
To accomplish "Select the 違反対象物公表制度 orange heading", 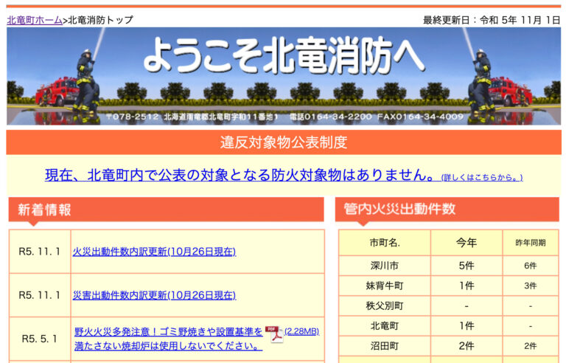I will (283, 142).
